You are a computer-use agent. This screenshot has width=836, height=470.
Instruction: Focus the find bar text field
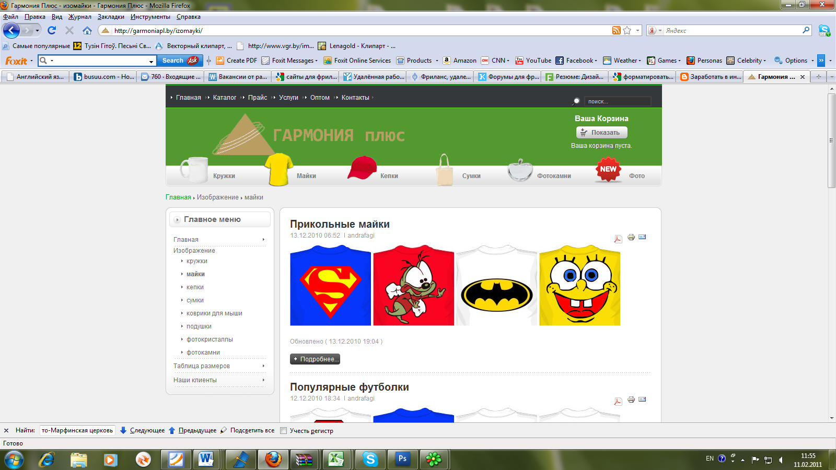tap(77, 430)
